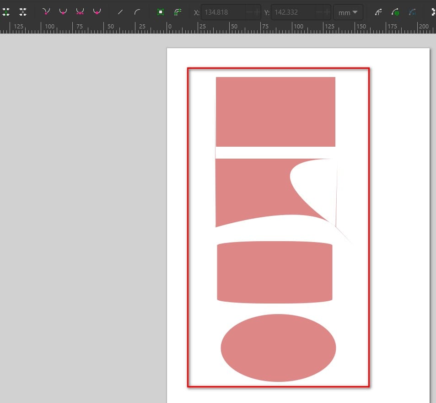The image size is (436, 403).
Task: Make selected nodes cusp (corner)
Action: [46, 12]
